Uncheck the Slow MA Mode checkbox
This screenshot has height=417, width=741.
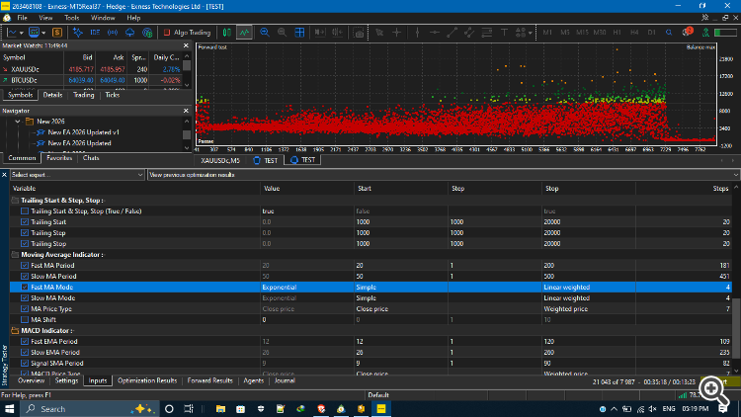[25, 298]
